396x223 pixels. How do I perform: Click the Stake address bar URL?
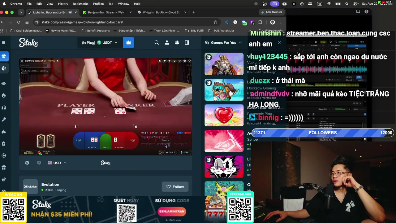[82, 22]
